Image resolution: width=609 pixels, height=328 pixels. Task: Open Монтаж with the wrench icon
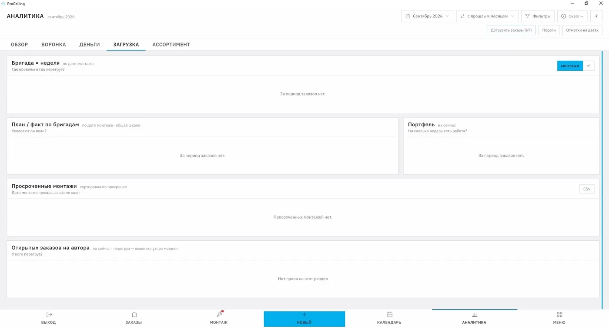coord(219,318)
